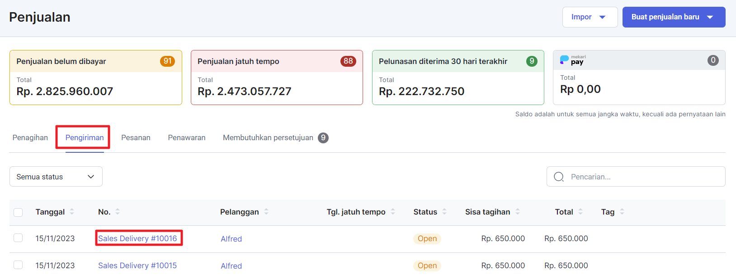Viewport: 736px width, 279px height.
Task: Toggle the select-all header checkbox
Action: tap(18, 212)
